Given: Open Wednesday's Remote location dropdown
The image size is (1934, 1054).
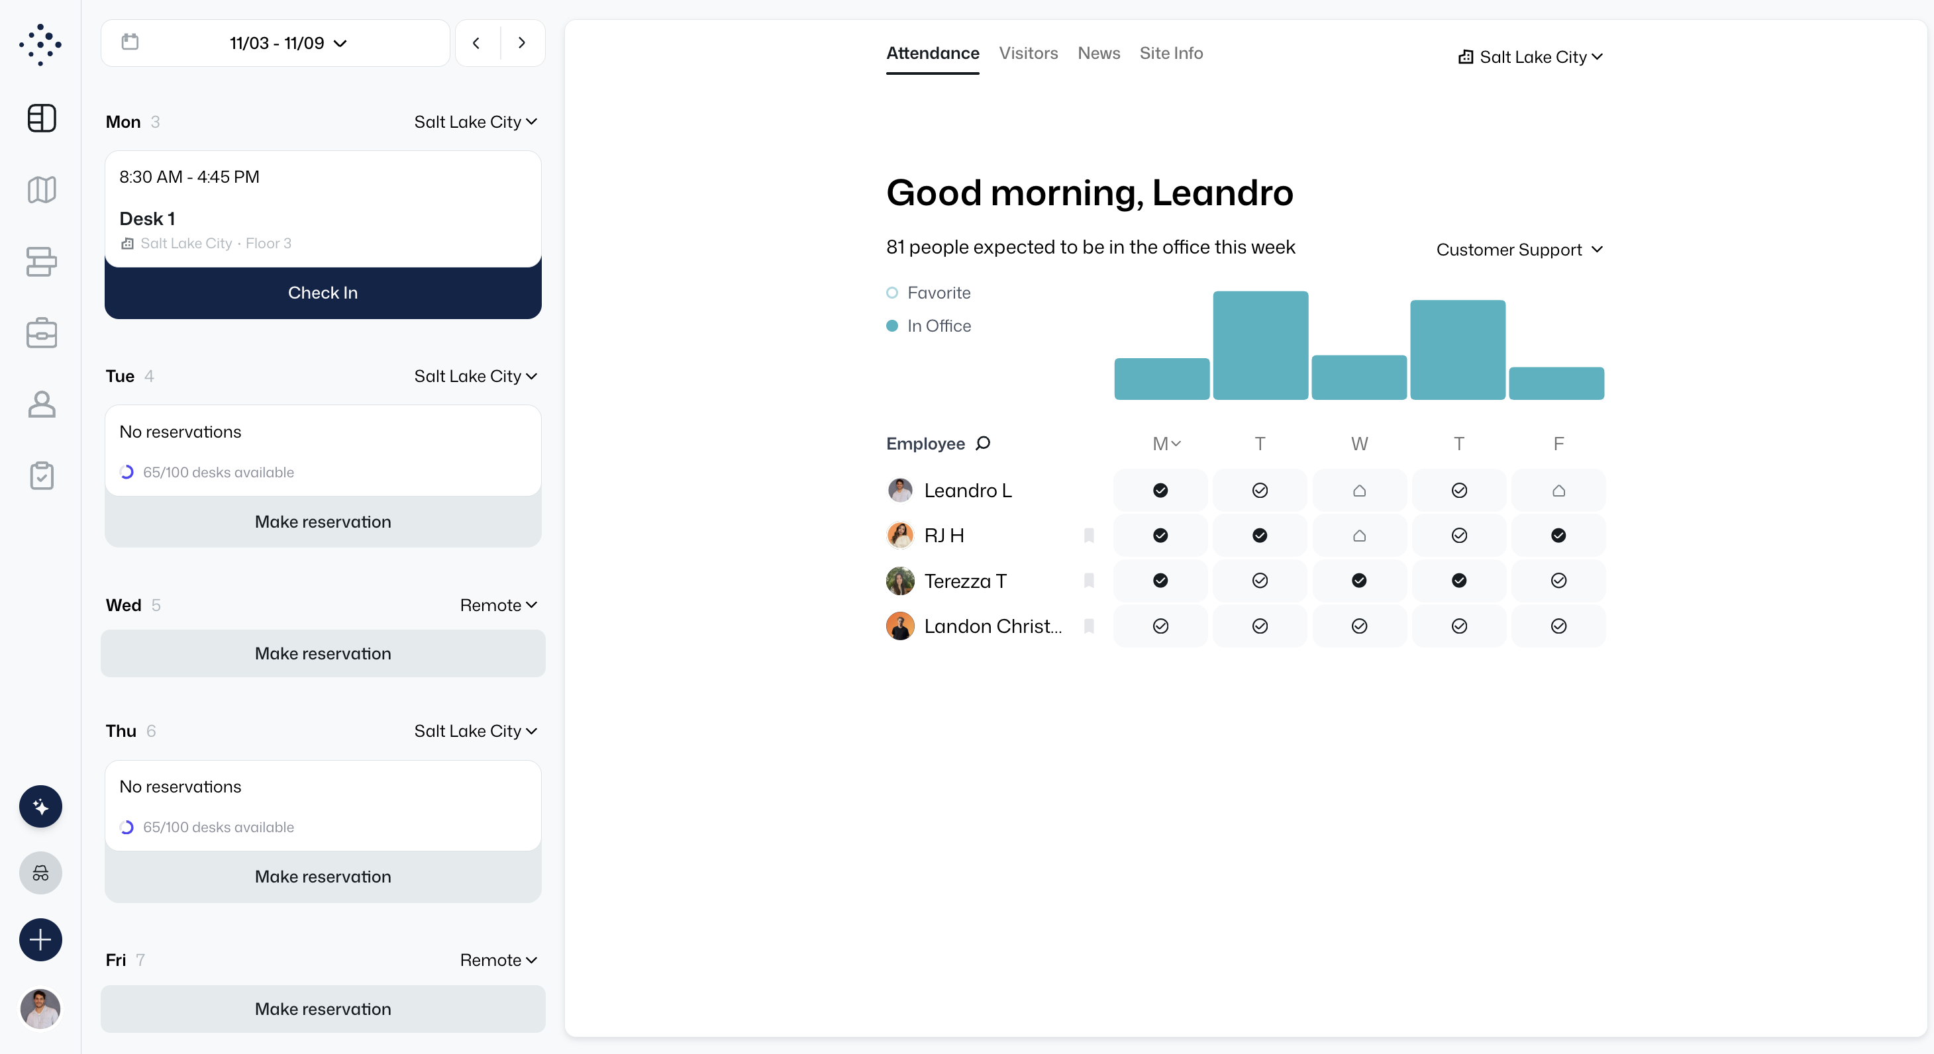Looking at the screenshot, I should click(x=498, y=605).
